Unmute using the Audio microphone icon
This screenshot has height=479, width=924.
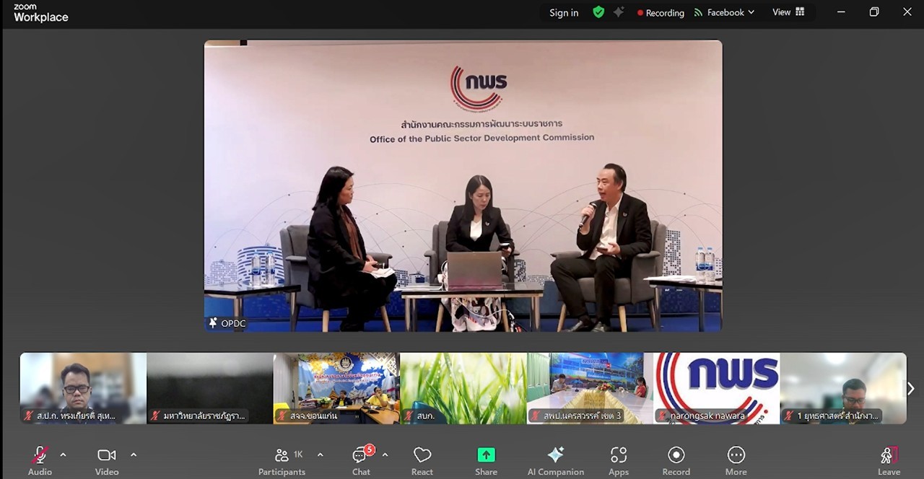point(40,455)
